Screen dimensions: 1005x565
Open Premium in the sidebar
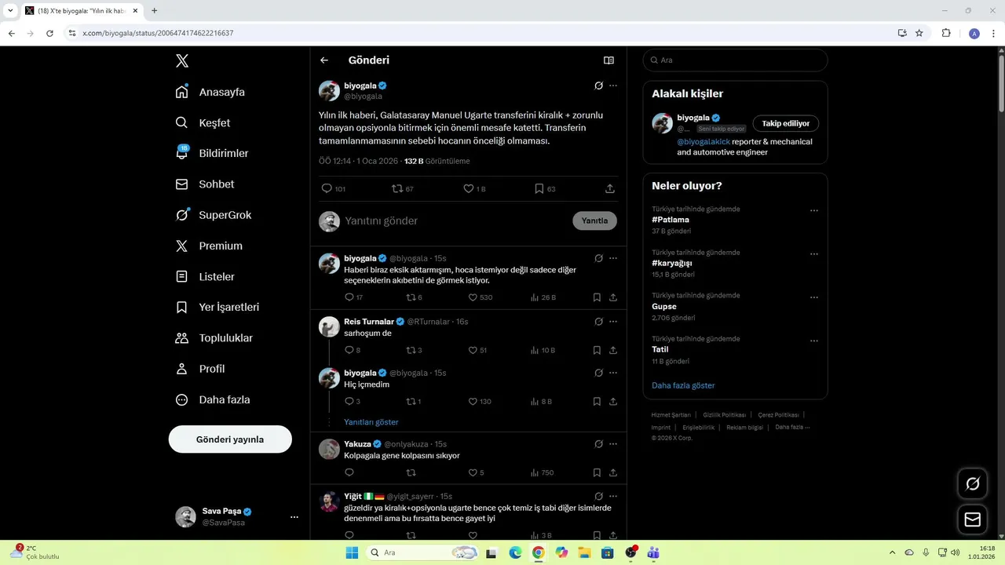(x=209, y=246)
